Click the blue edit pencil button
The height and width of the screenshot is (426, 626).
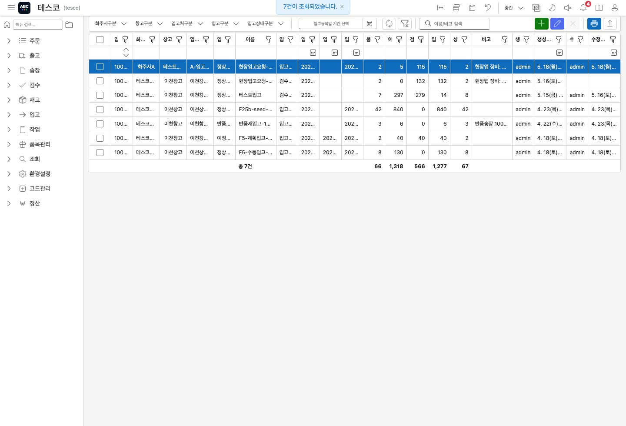[x=557, y=23]
